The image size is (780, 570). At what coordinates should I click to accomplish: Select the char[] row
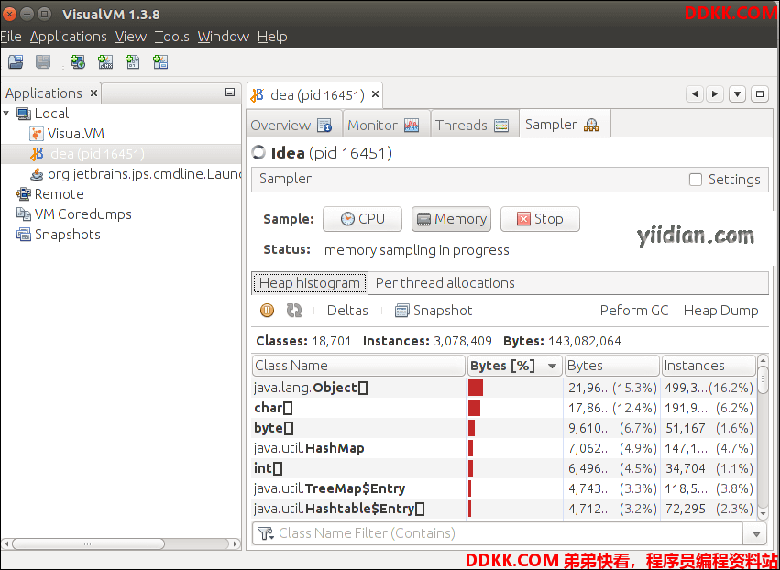point(503,408)
